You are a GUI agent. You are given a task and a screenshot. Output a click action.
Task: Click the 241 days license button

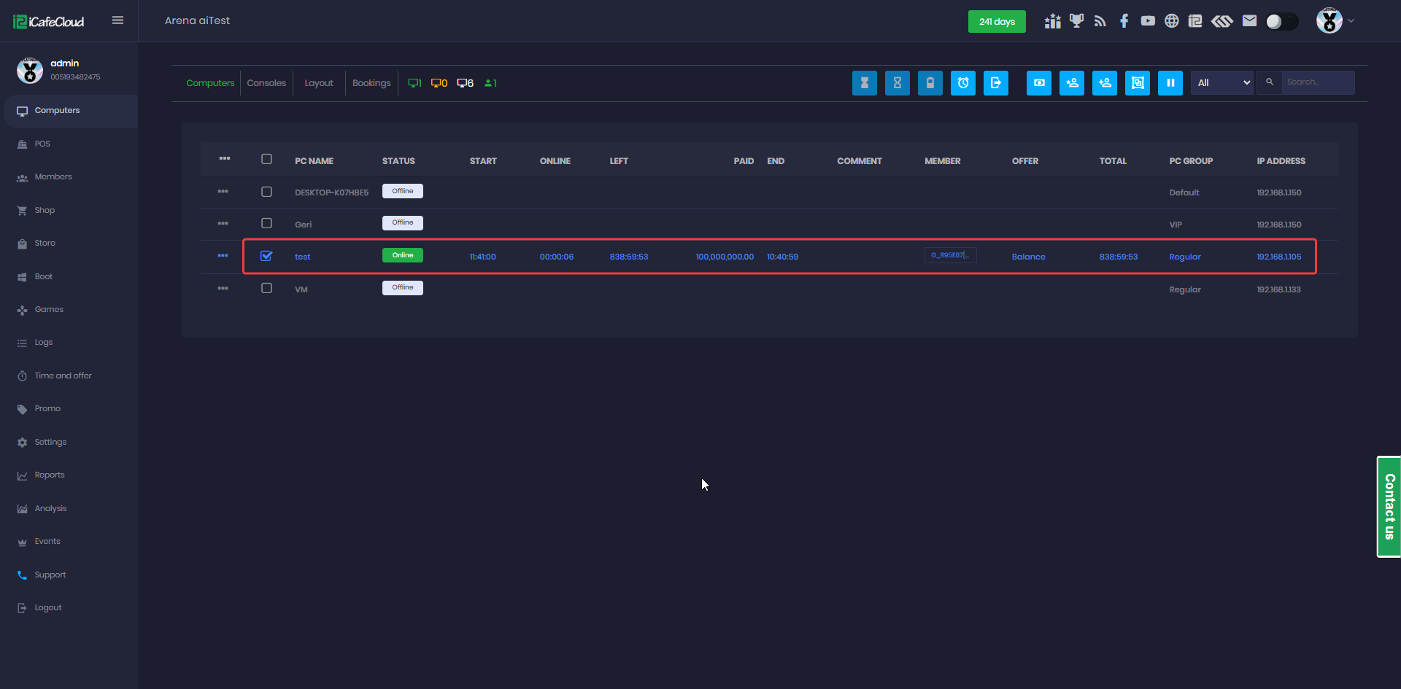(x=997, y=22)
